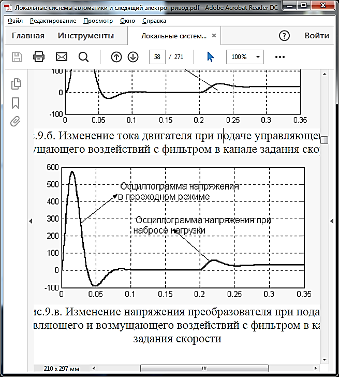Click the total page count 271
Screen dimensions: 339x377
179,57
